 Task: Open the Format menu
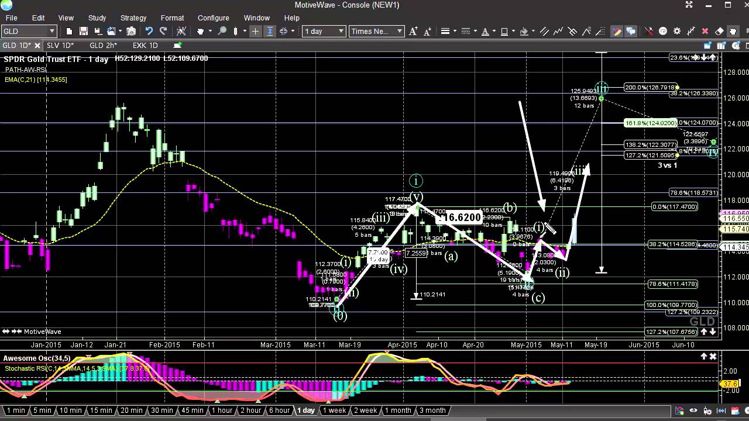[x=172, y=18]
